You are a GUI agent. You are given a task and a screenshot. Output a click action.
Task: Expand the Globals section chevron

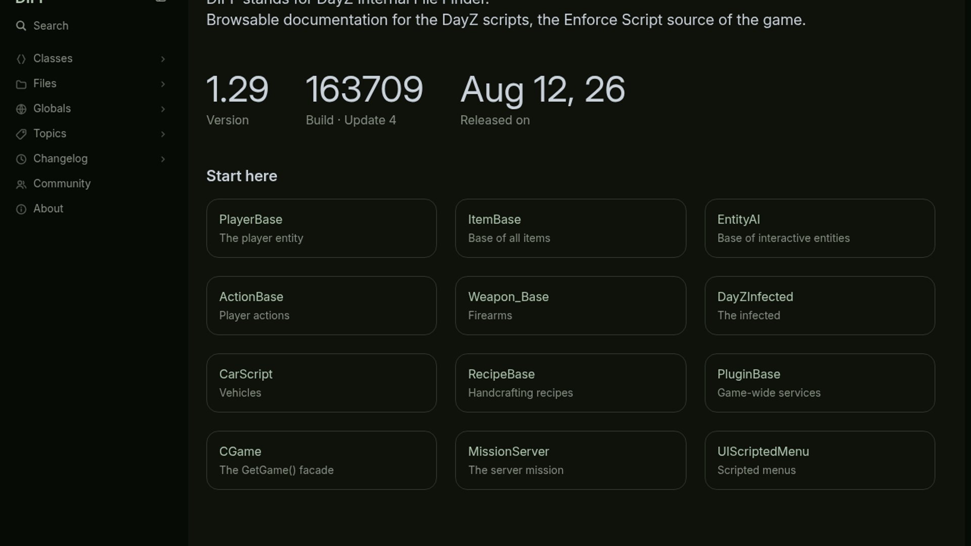pyautogui.click(x=163, y=109)
